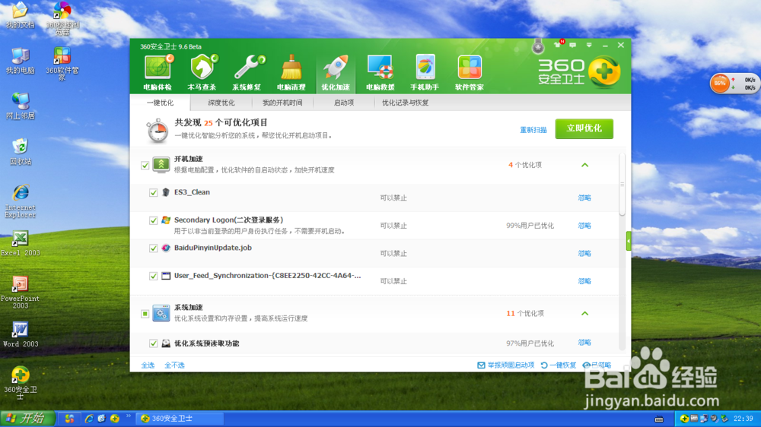Click 忽略 for ES3_Clean
The image size is (761, 427).
[584, 198]
